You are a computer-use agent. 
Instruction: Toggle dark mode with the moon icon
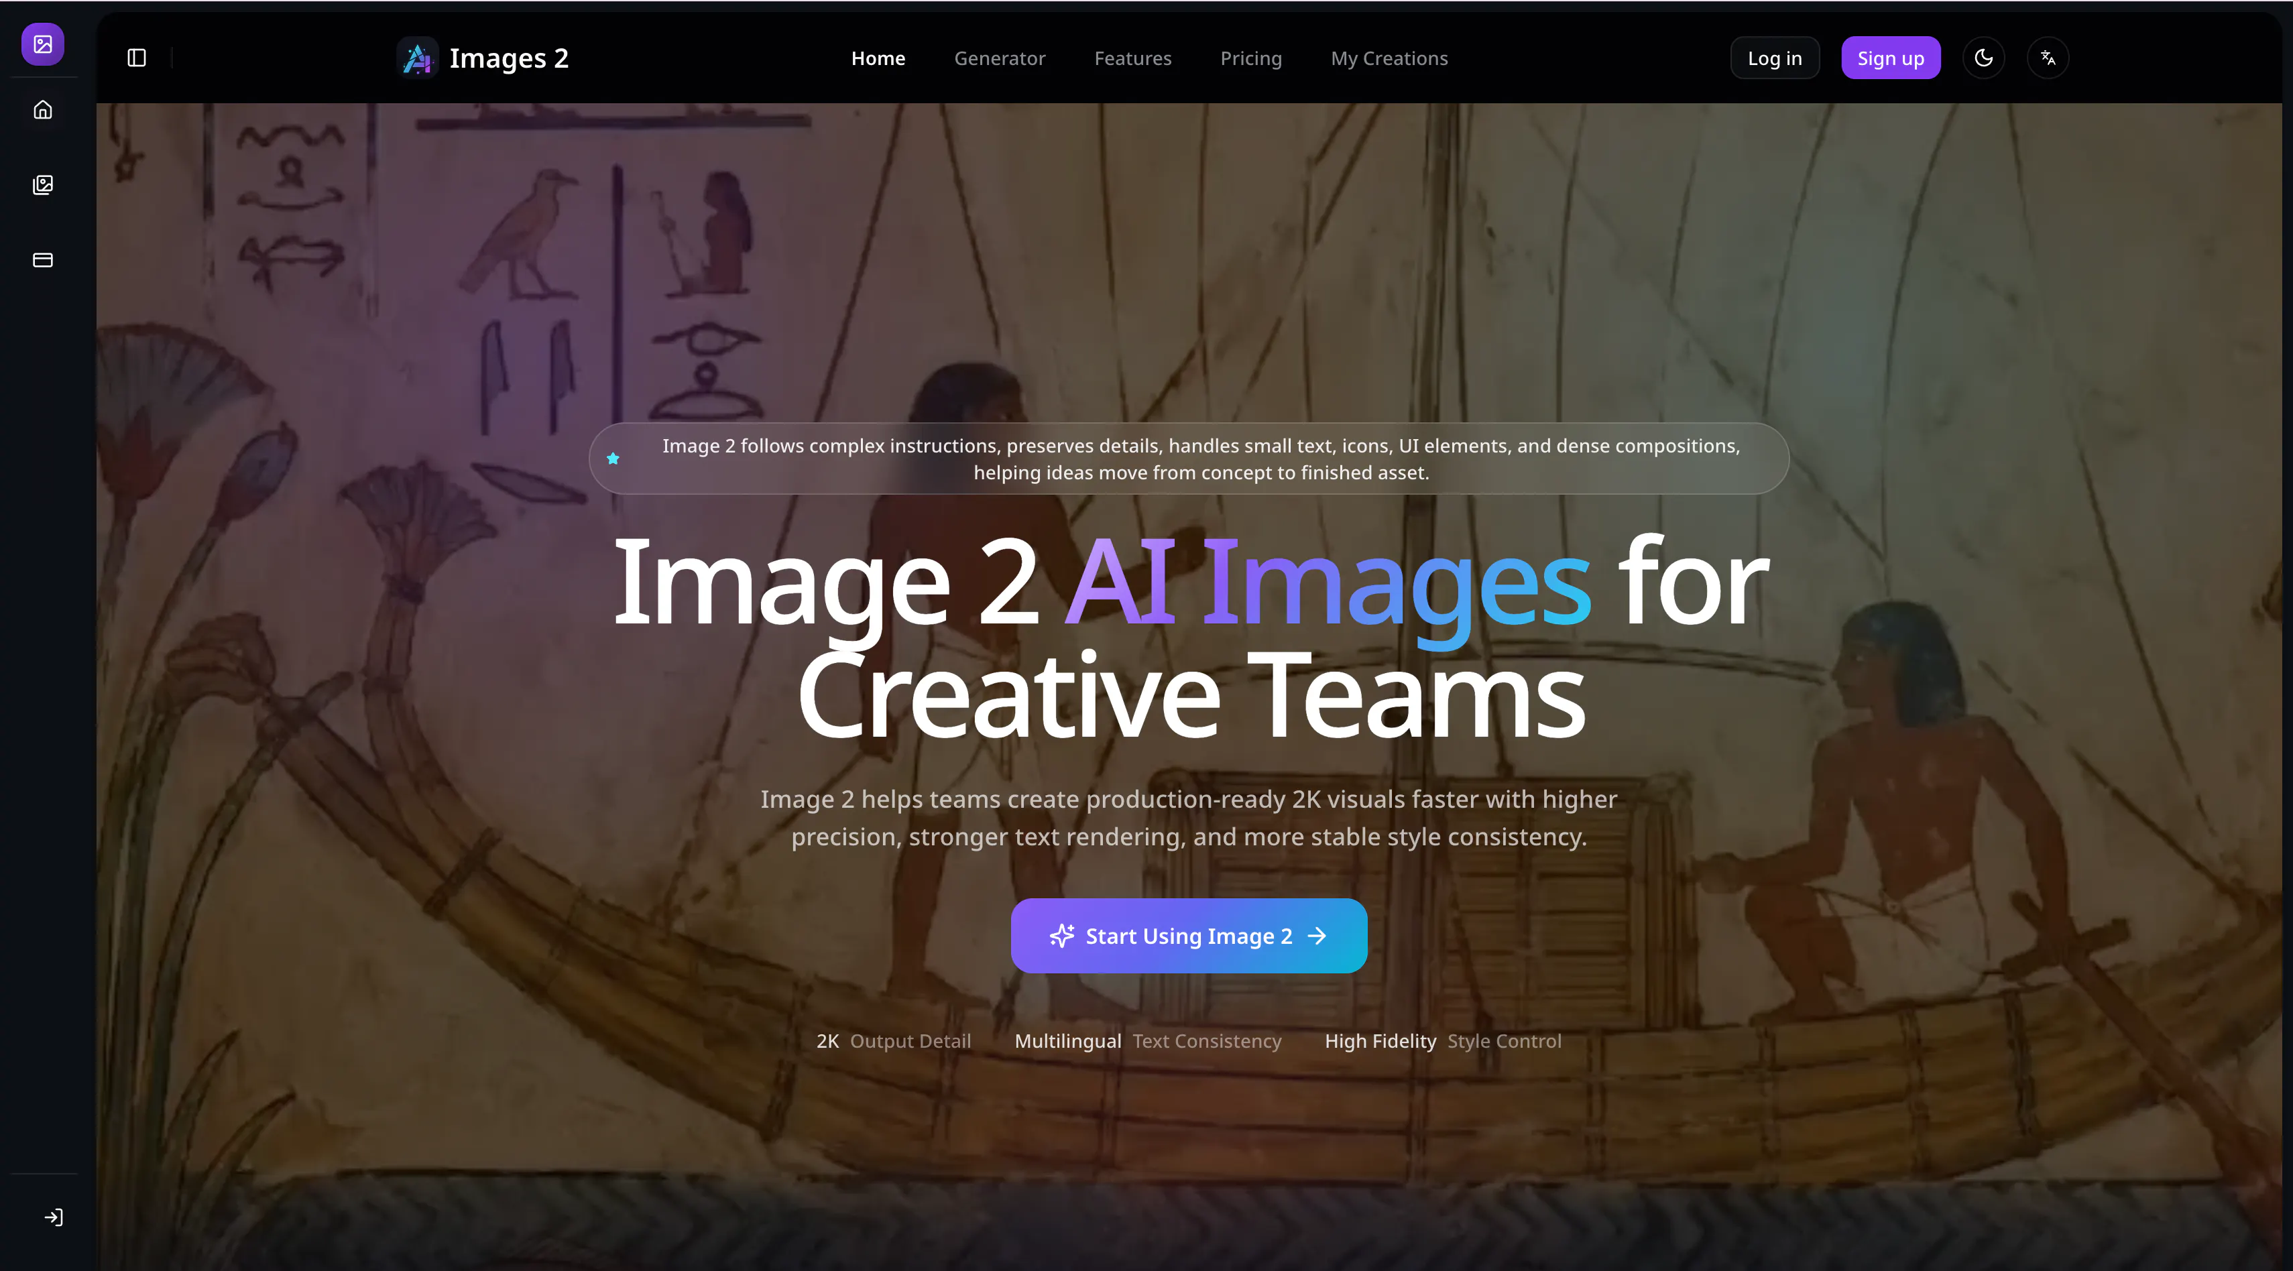(1983, 58)
